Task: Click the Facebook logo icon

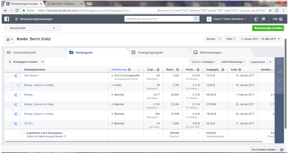Action: point(6,19)
